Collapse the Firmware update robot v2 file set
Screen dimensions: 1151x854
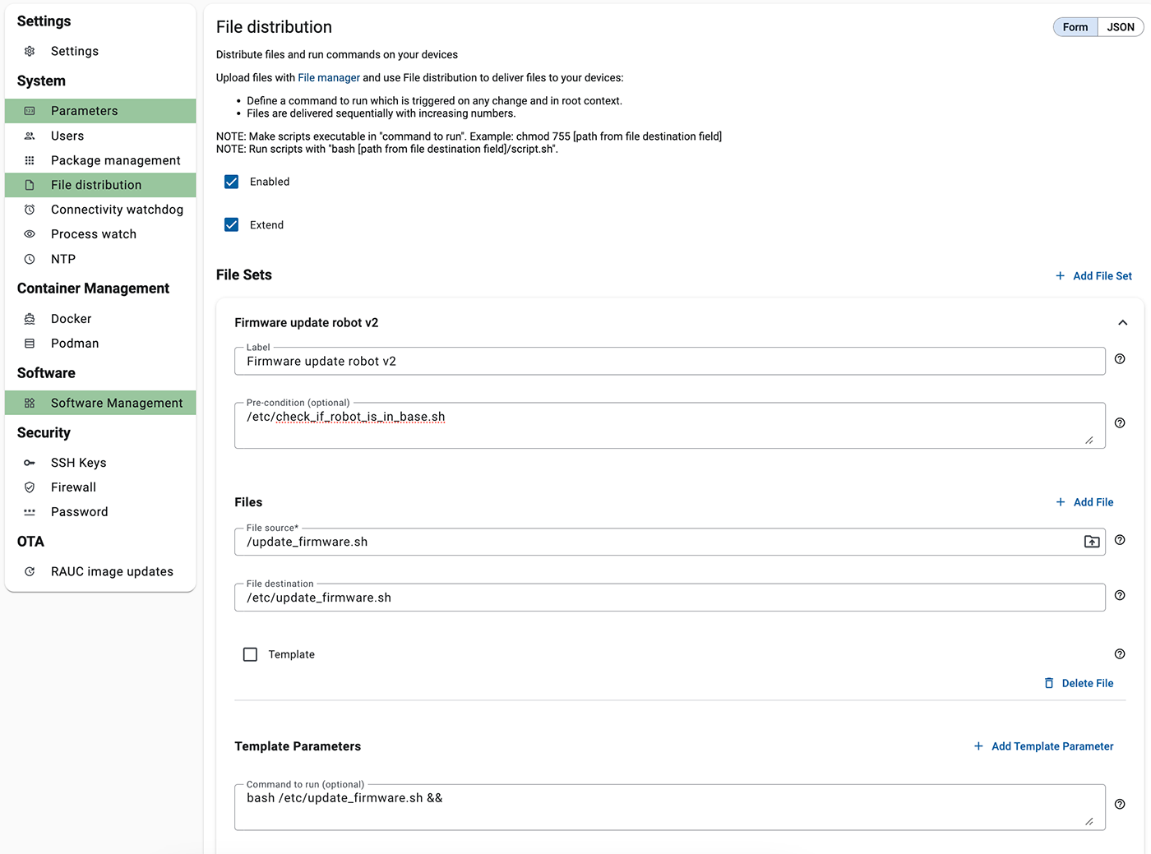coord(1123,322)
